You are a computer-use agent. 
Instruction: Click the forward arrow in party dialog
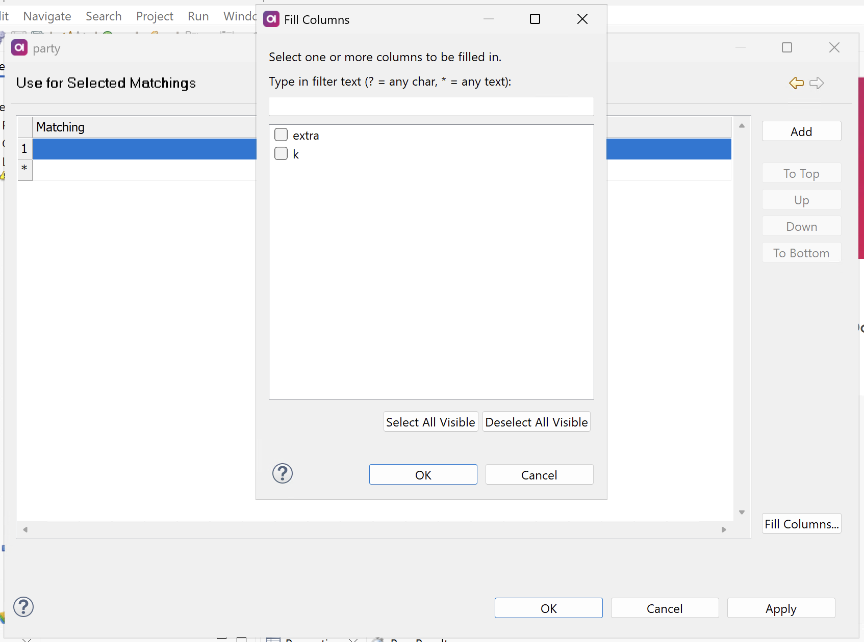point(817,83)
